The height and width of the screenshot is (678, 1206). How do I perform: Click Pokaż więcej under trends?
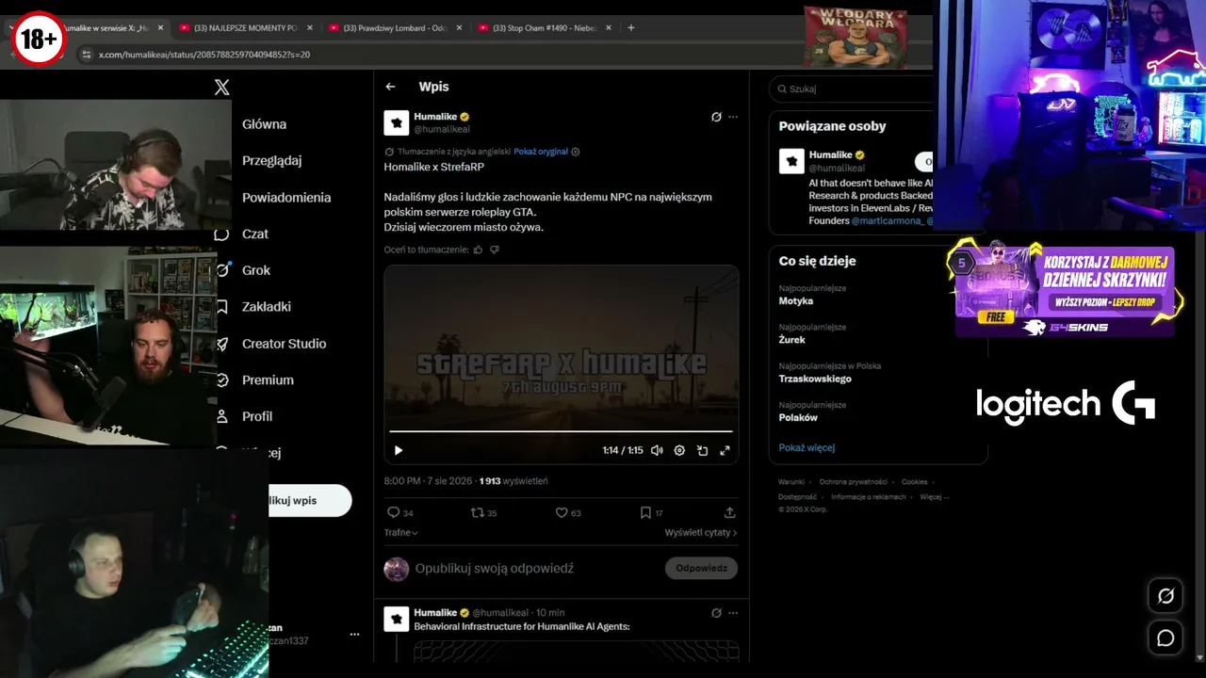[x=807, y=448]
